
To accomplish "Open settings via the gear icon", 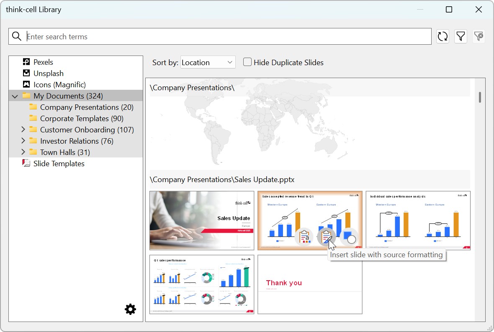I will (x=130, y=309).
